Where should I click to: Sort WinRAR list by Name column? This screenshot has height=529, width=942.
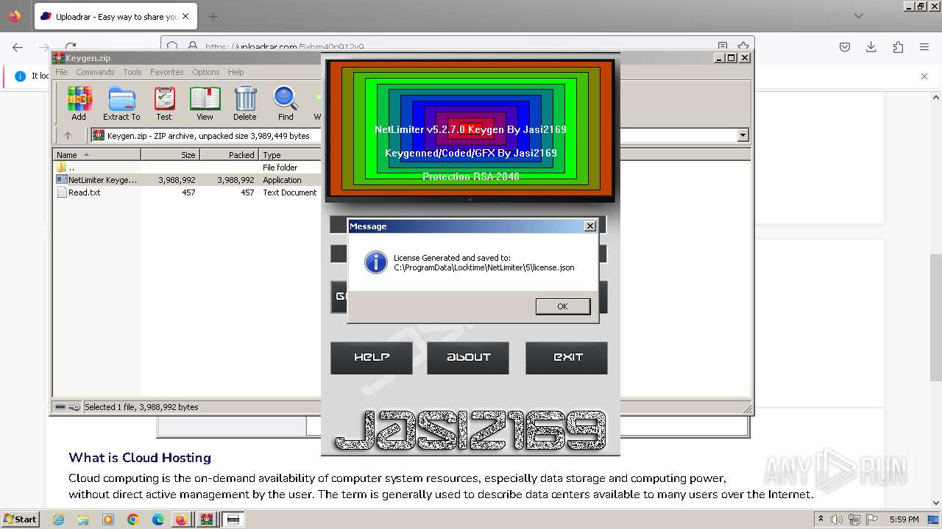pyautogui.click(x=96, y=155)
